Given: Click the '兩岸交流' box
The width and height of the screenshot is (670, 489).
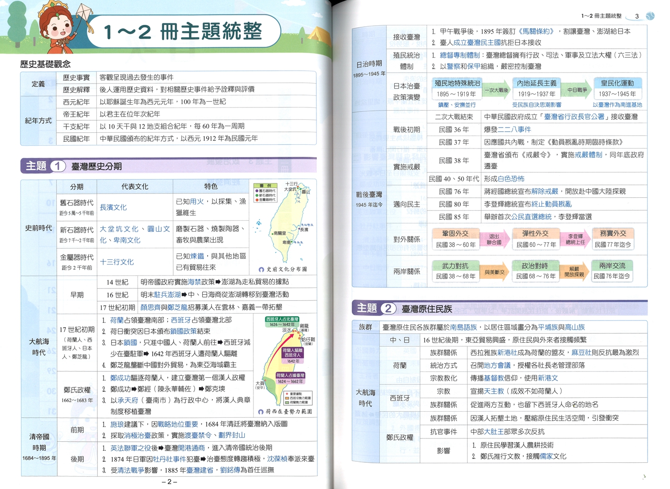Looking at the screenshot, I should [612, 271].
